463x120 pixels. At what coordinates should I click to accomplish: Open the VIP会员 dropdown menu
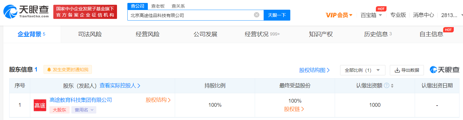tap(339, 15)
